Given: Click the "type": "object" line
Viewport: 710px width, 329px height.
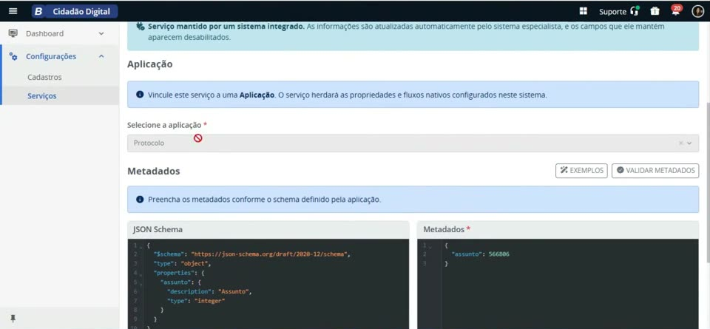Looking at the screenshot, I should tap(182, 263).
